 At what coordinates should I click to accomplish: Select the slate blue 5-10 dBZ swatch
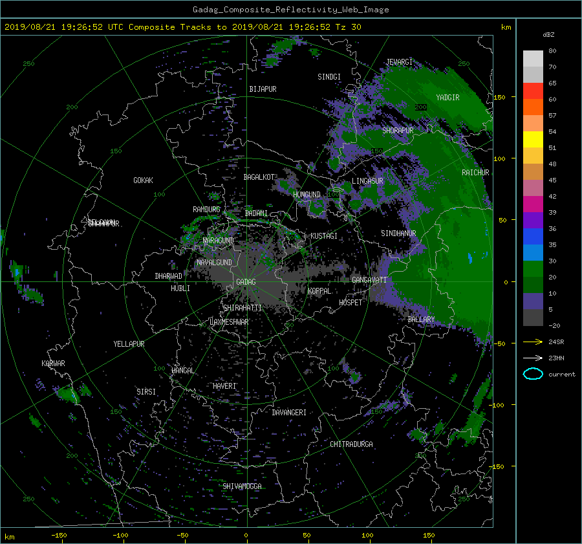point(533,301)
